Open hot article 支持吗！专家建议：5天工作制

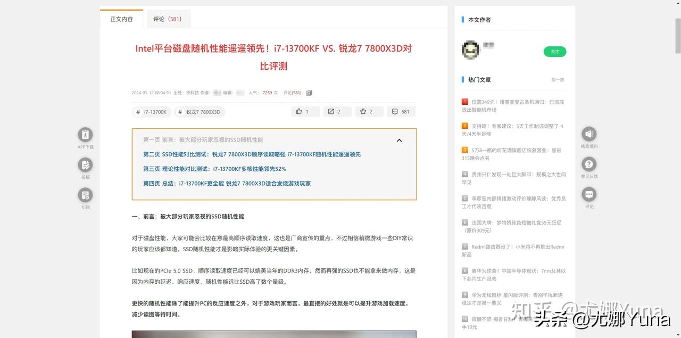[513, 130]
